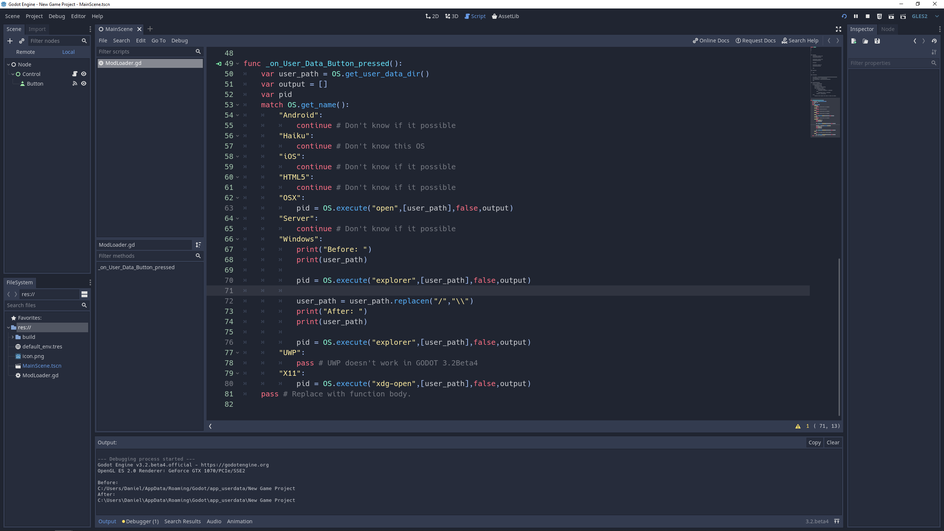Click the signal icon on Button node
This screenshot has height=531, width=944.
coord(75,84)
